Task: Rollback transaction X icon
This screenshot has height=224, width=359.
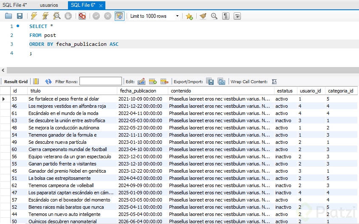Action: tap(107, 16)
